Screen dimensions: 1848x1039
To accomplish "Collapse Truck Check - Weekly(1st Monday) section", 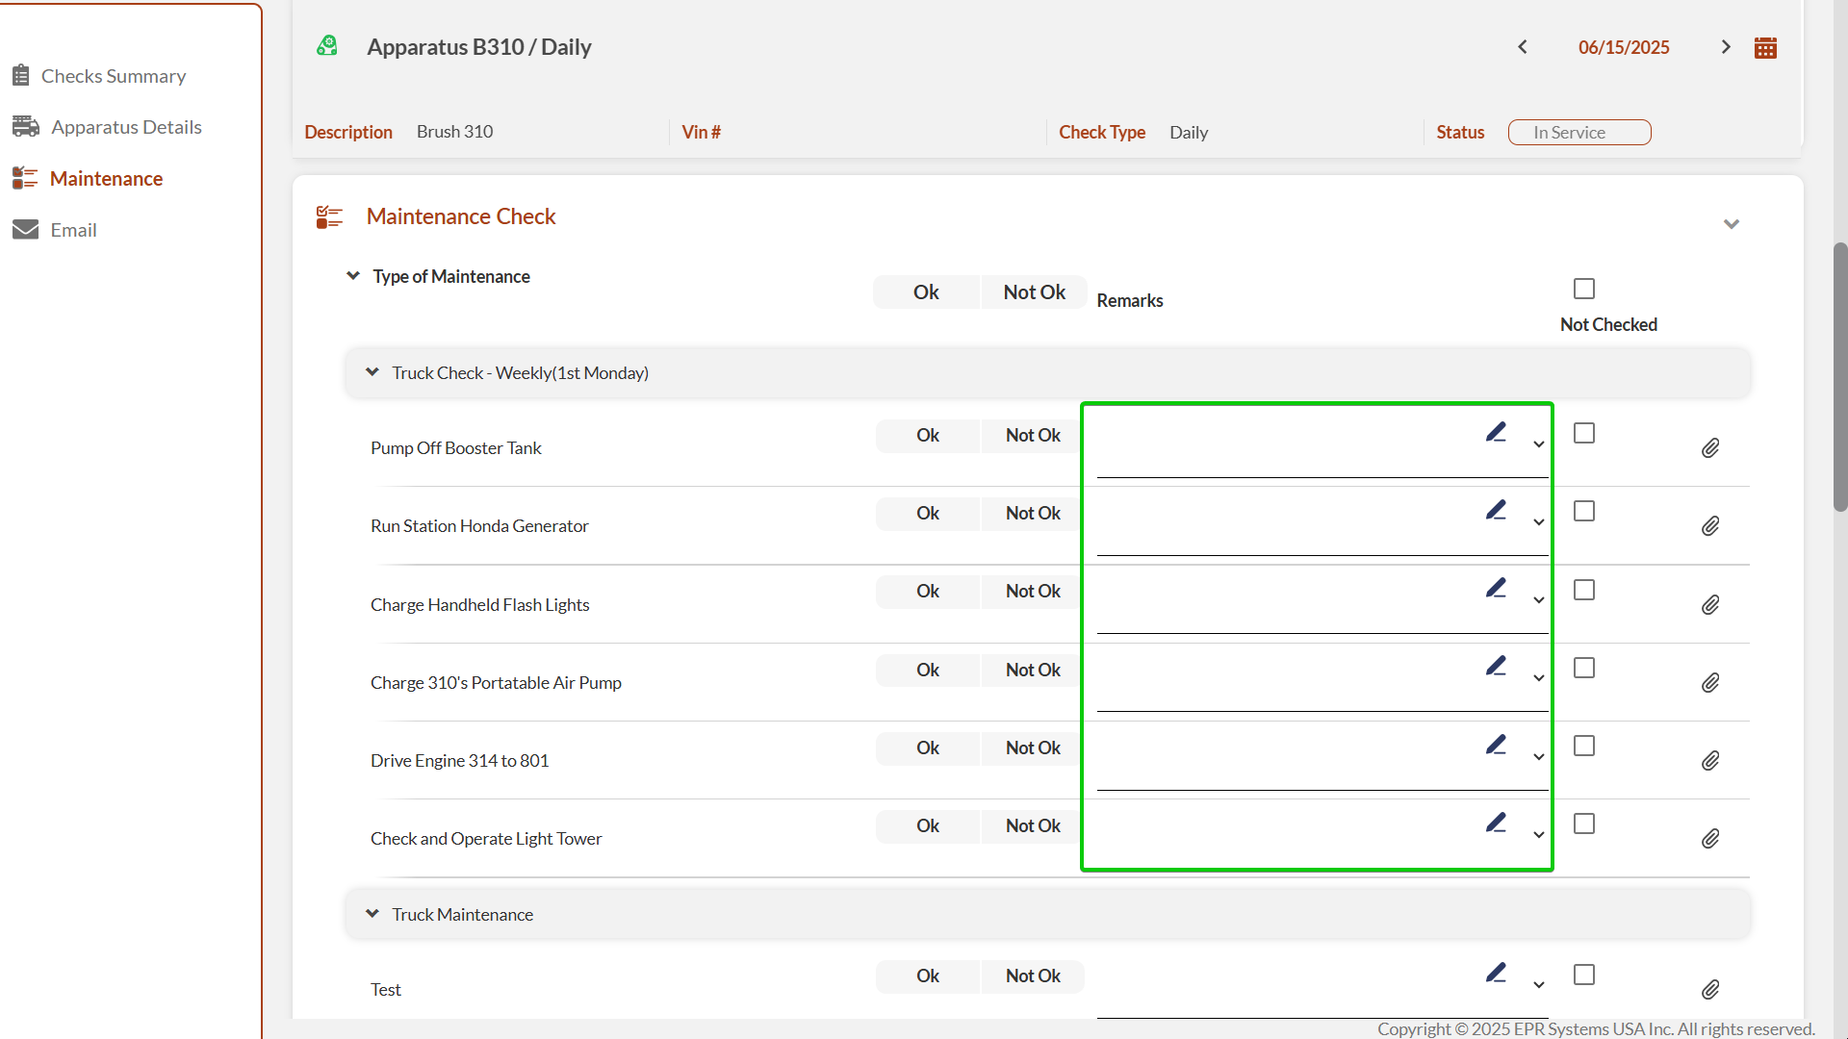I will coord(372,372).
